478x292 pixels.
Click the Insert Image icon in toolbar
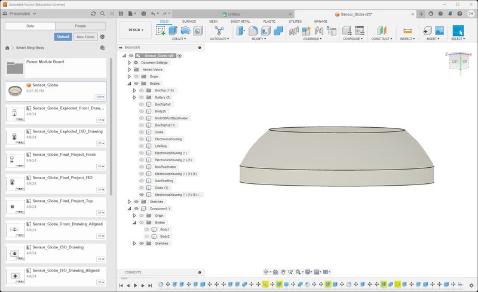(x=439, y=30)
